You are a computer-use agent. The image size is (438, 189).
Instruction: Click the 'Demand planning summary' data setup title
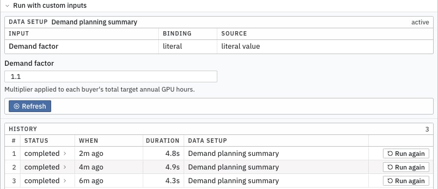click(95, 22)
